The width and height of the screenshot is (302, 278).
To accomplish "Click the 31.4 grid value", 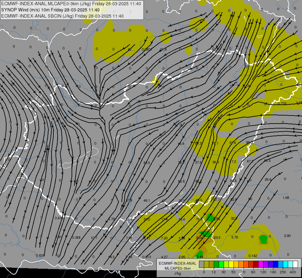I will click(233, 143).
